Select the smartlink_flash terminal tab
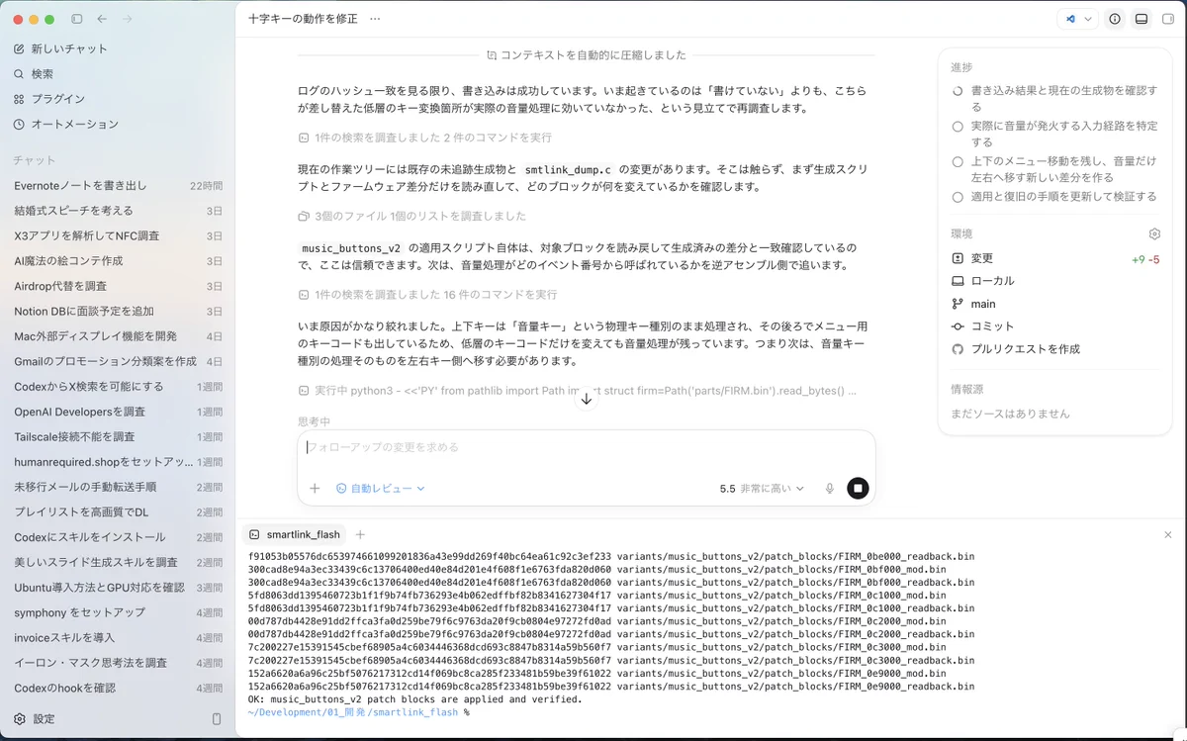 (295, 534)
